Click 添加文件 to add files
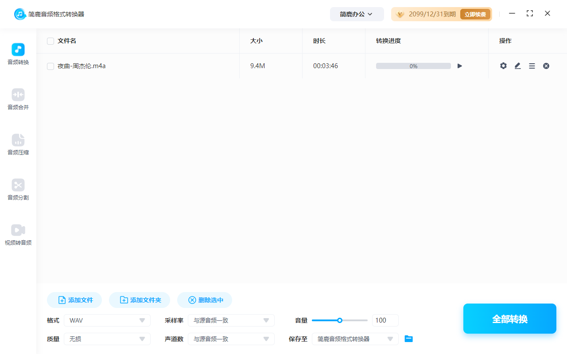The height and width of the screenshot is (354, 567). pos(74,300)
